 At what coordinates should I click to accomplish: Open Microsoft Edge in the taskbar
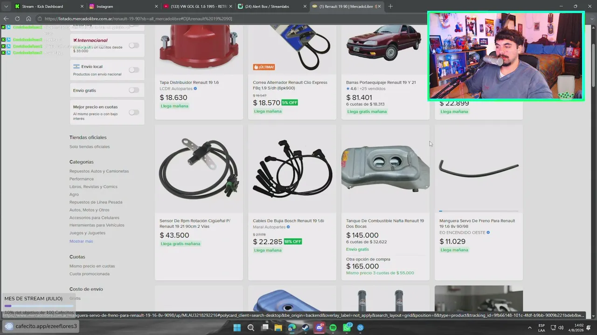click(x=292, y=328)
